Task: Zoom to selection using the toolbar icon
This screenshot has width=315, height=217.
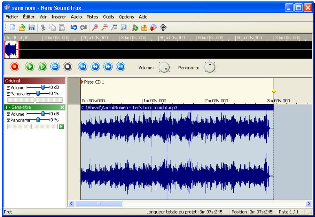Action: (114, 28)
